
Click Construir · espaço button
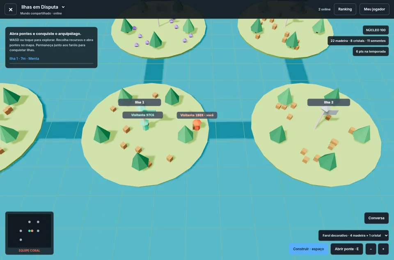click(x=308, y=249)
